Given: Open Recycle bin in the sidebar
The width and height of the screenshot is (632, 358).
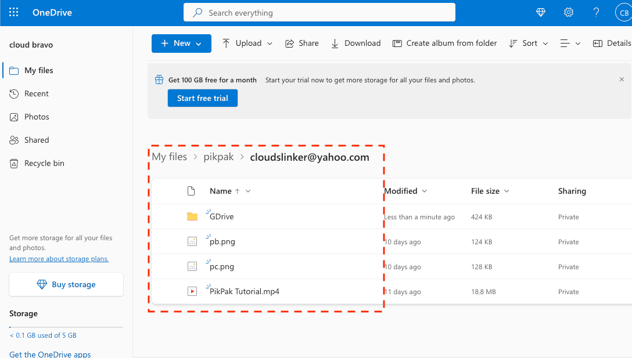Looking at the screenshot, I should click(44, 163).
